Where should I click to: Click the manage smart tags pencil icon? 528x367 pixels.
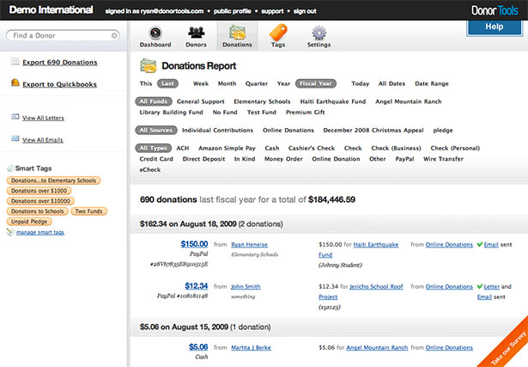(x=11, y=232)
